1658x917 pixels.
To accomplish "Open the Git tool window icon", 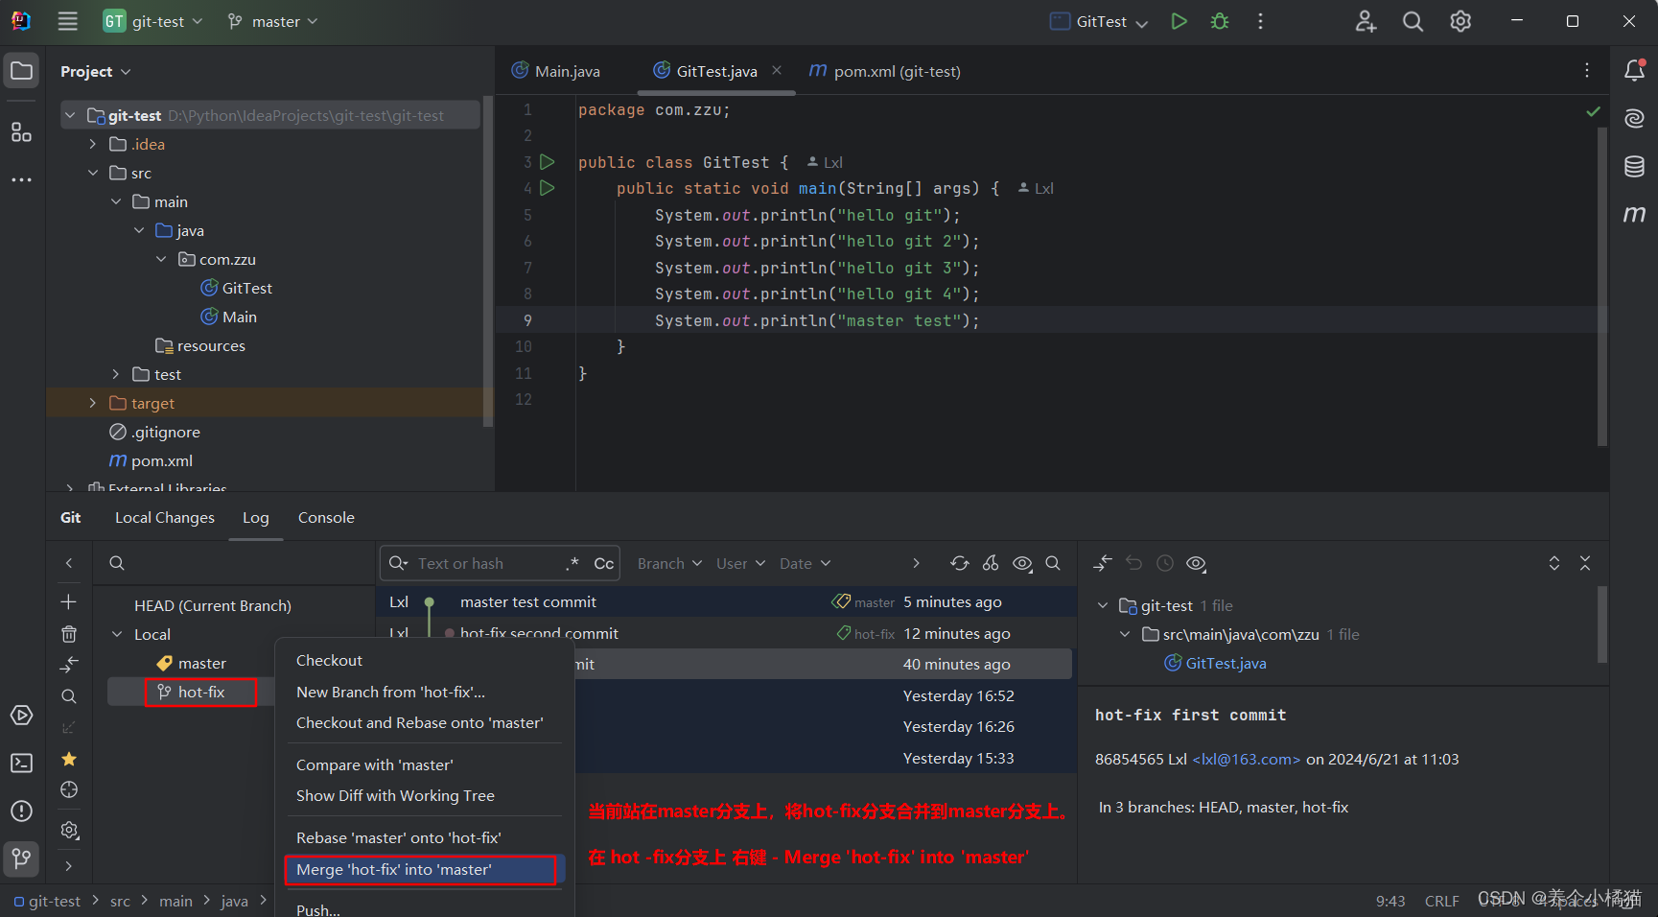I will (21, 858).
